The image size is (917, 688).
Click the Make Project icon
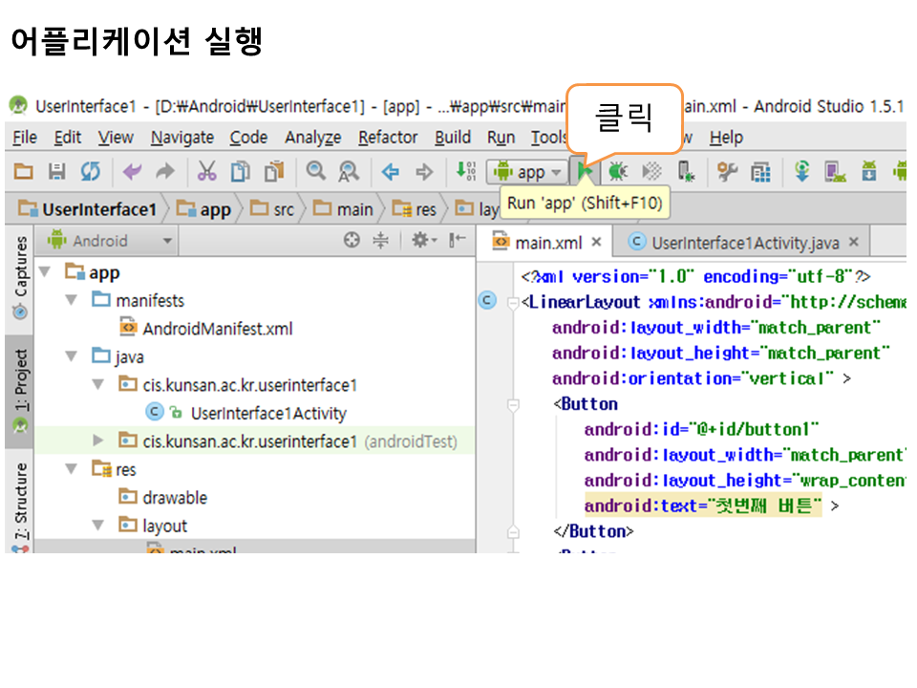[465, 172]
